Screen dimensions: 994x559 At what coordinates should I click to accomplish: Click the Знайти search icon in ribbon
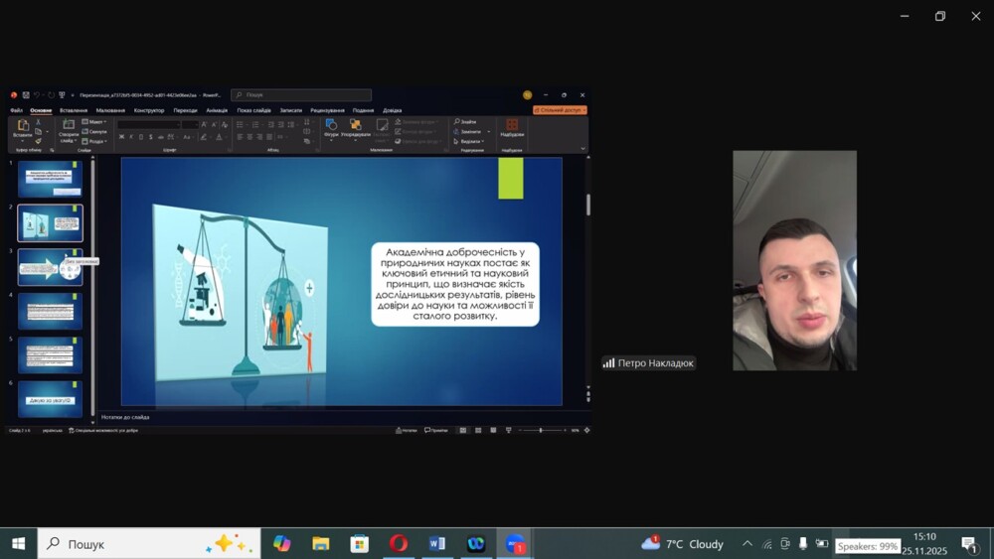(464, 121)
